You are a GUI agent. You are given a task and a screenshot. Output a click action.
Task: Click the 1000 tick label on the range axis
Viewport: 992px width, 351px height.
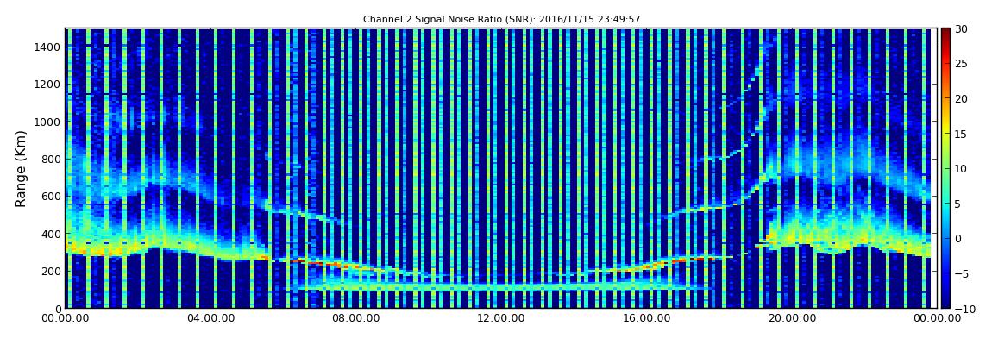click(x=48, y=122)
